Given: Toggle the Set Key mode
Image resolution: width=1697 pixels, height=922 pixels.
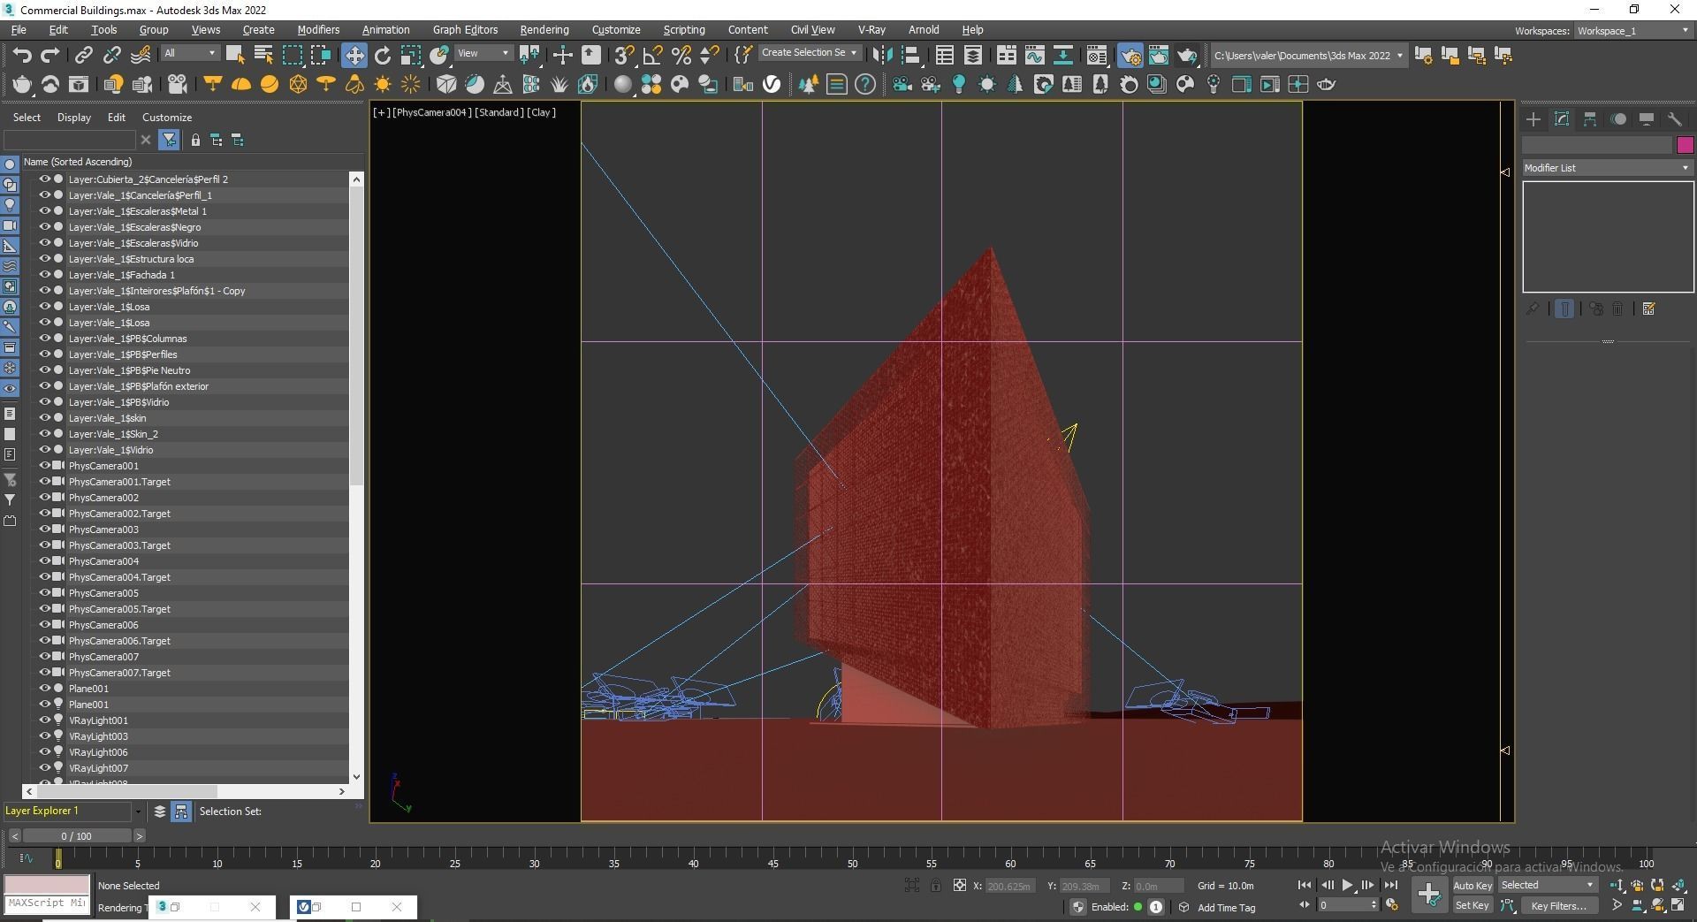Looking at the screenshot, I should pos(1473,905).
